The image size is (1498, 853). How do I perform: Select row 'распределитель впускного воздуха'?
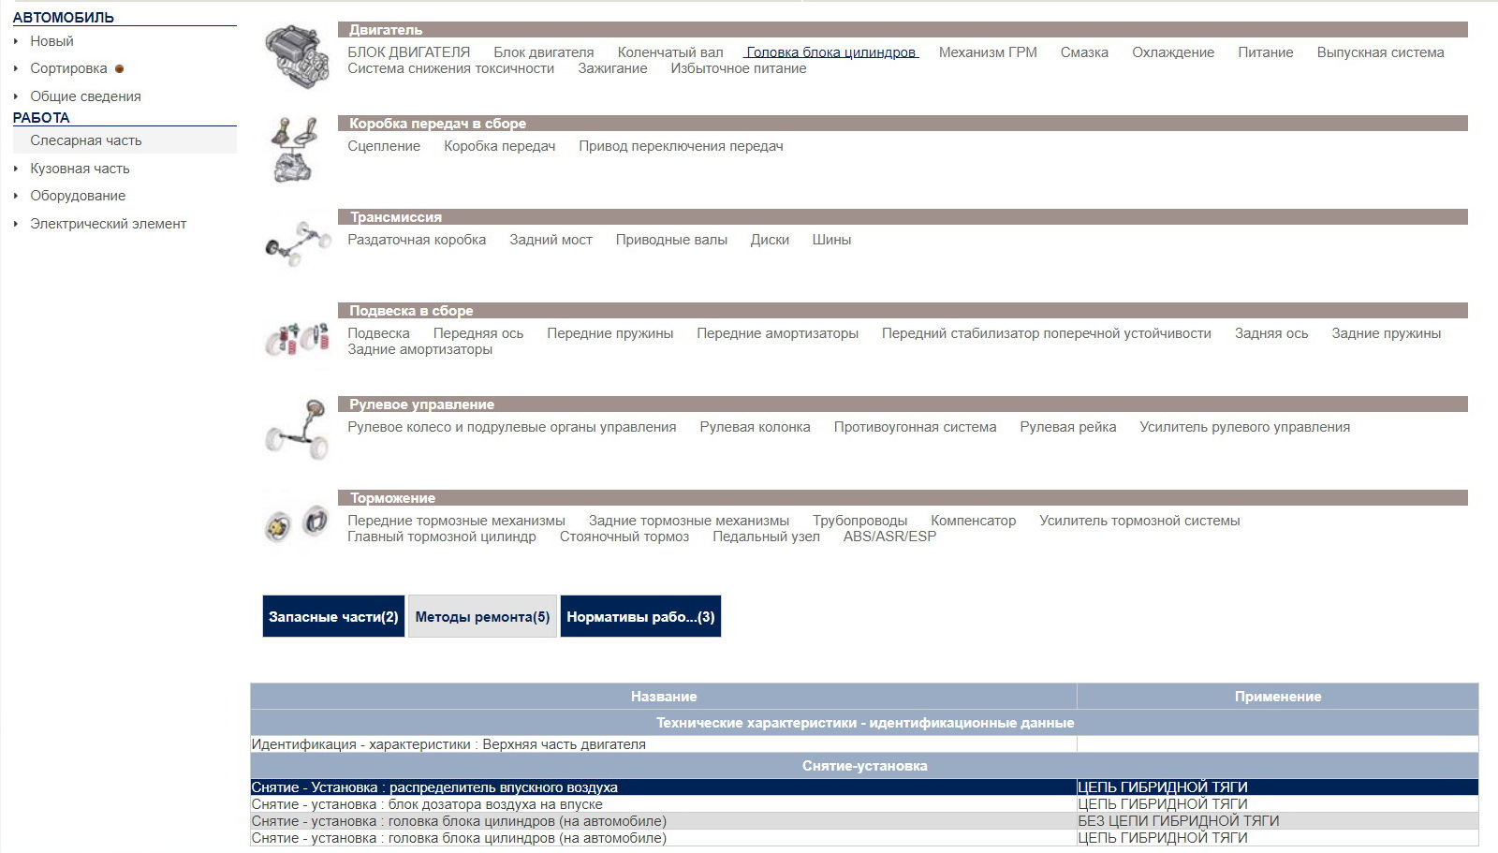[434, 787]
